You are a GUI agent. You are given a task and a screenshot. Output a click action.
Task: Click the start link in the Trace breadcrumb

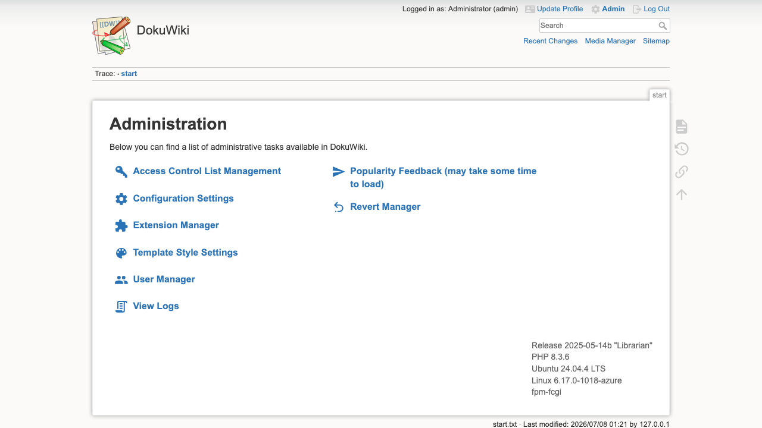pos(129,74)
